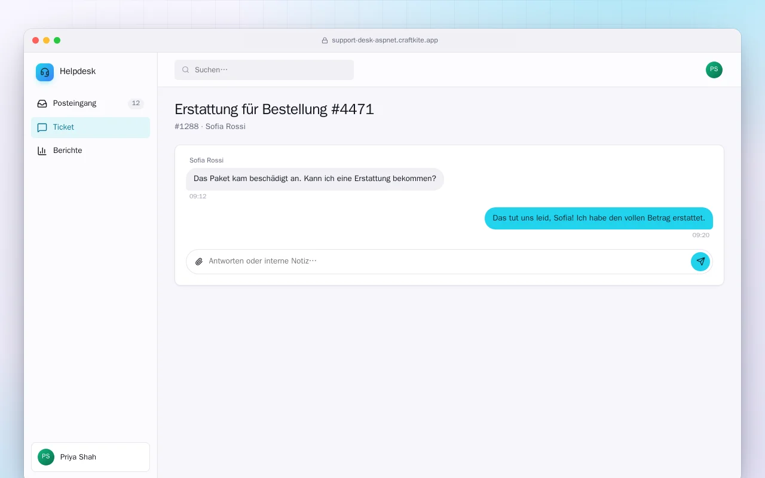The width and height of the screenshot is (765, 478).
Task: Send the reply with paper plane button
Action: 700,262
